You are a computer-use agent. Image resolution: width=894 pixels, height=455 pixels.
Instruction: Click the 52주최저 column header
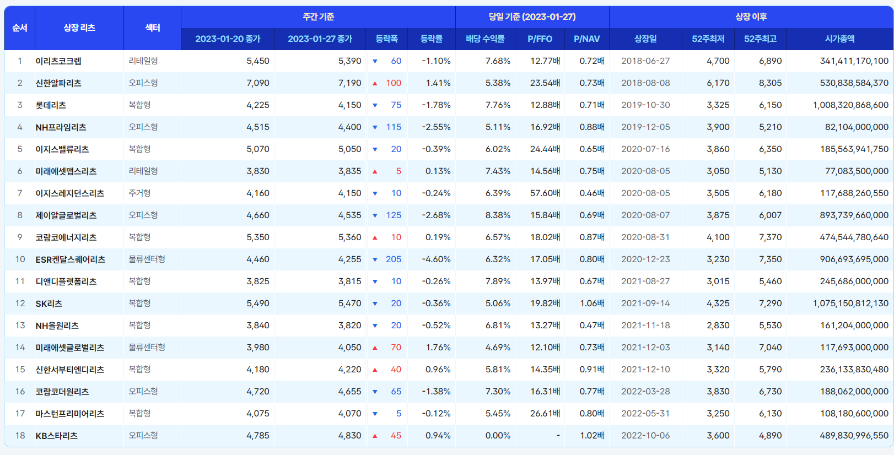708,39
